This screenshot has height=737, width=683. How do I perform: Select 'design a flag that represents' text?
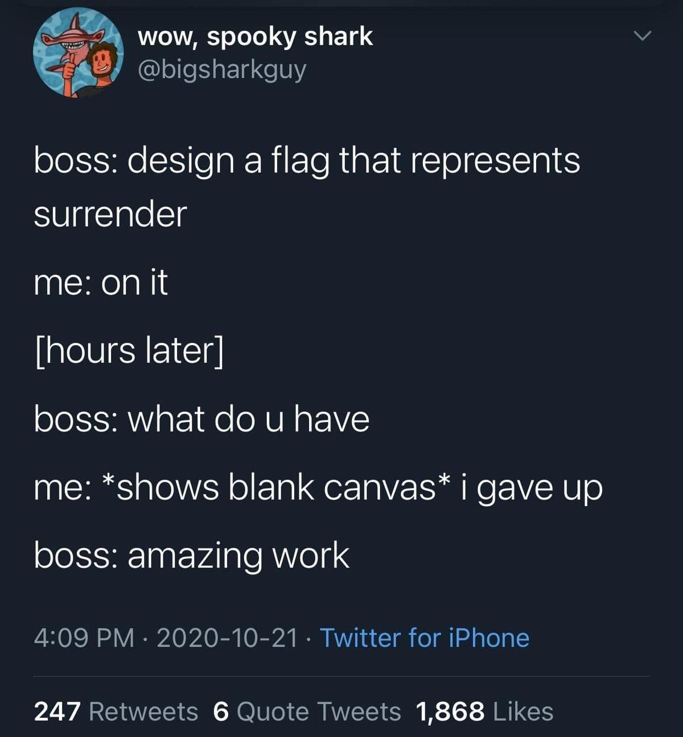click(354, 160)
